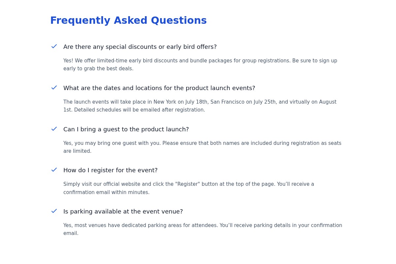Click the answer about dedicated parking areas
The width and height of the screenshot is (396, 264).
[203, 229]
